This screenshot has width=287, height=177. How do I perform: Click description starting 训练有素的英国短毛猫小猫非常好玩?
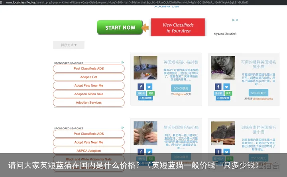coord(258,144)
